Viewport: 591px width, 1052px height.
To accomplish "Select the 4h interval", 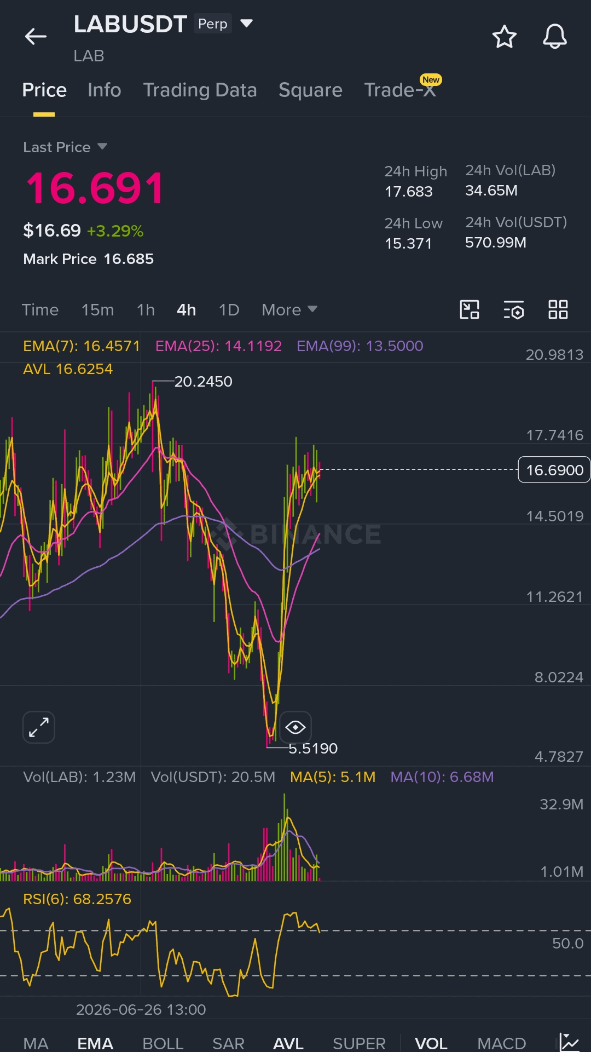I will [x=187, y=310].
